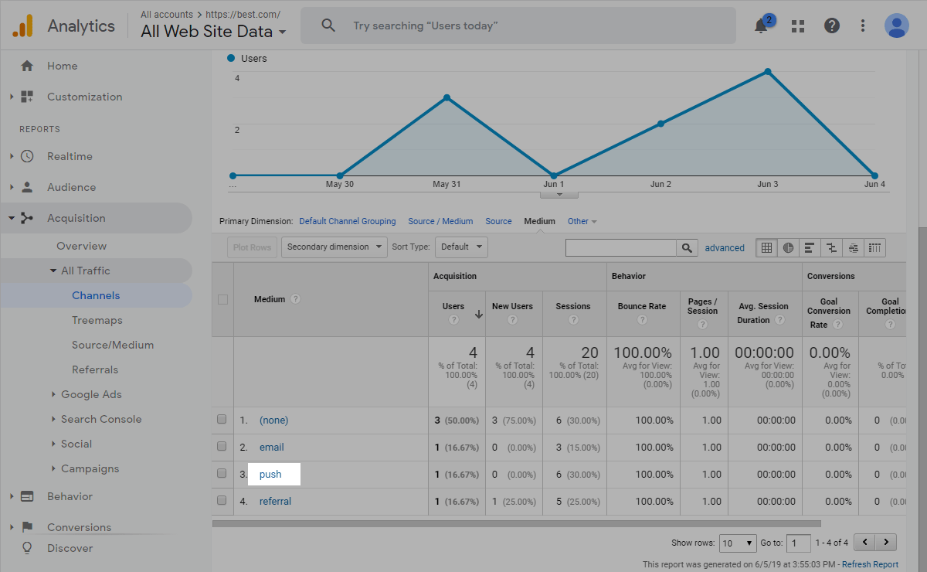Select Source / Medium primary dimension

pos(440,221)
